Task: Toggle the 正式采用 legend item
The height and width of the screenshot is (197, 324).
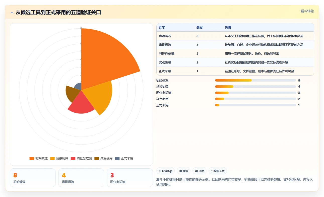Action: [124, 158]
